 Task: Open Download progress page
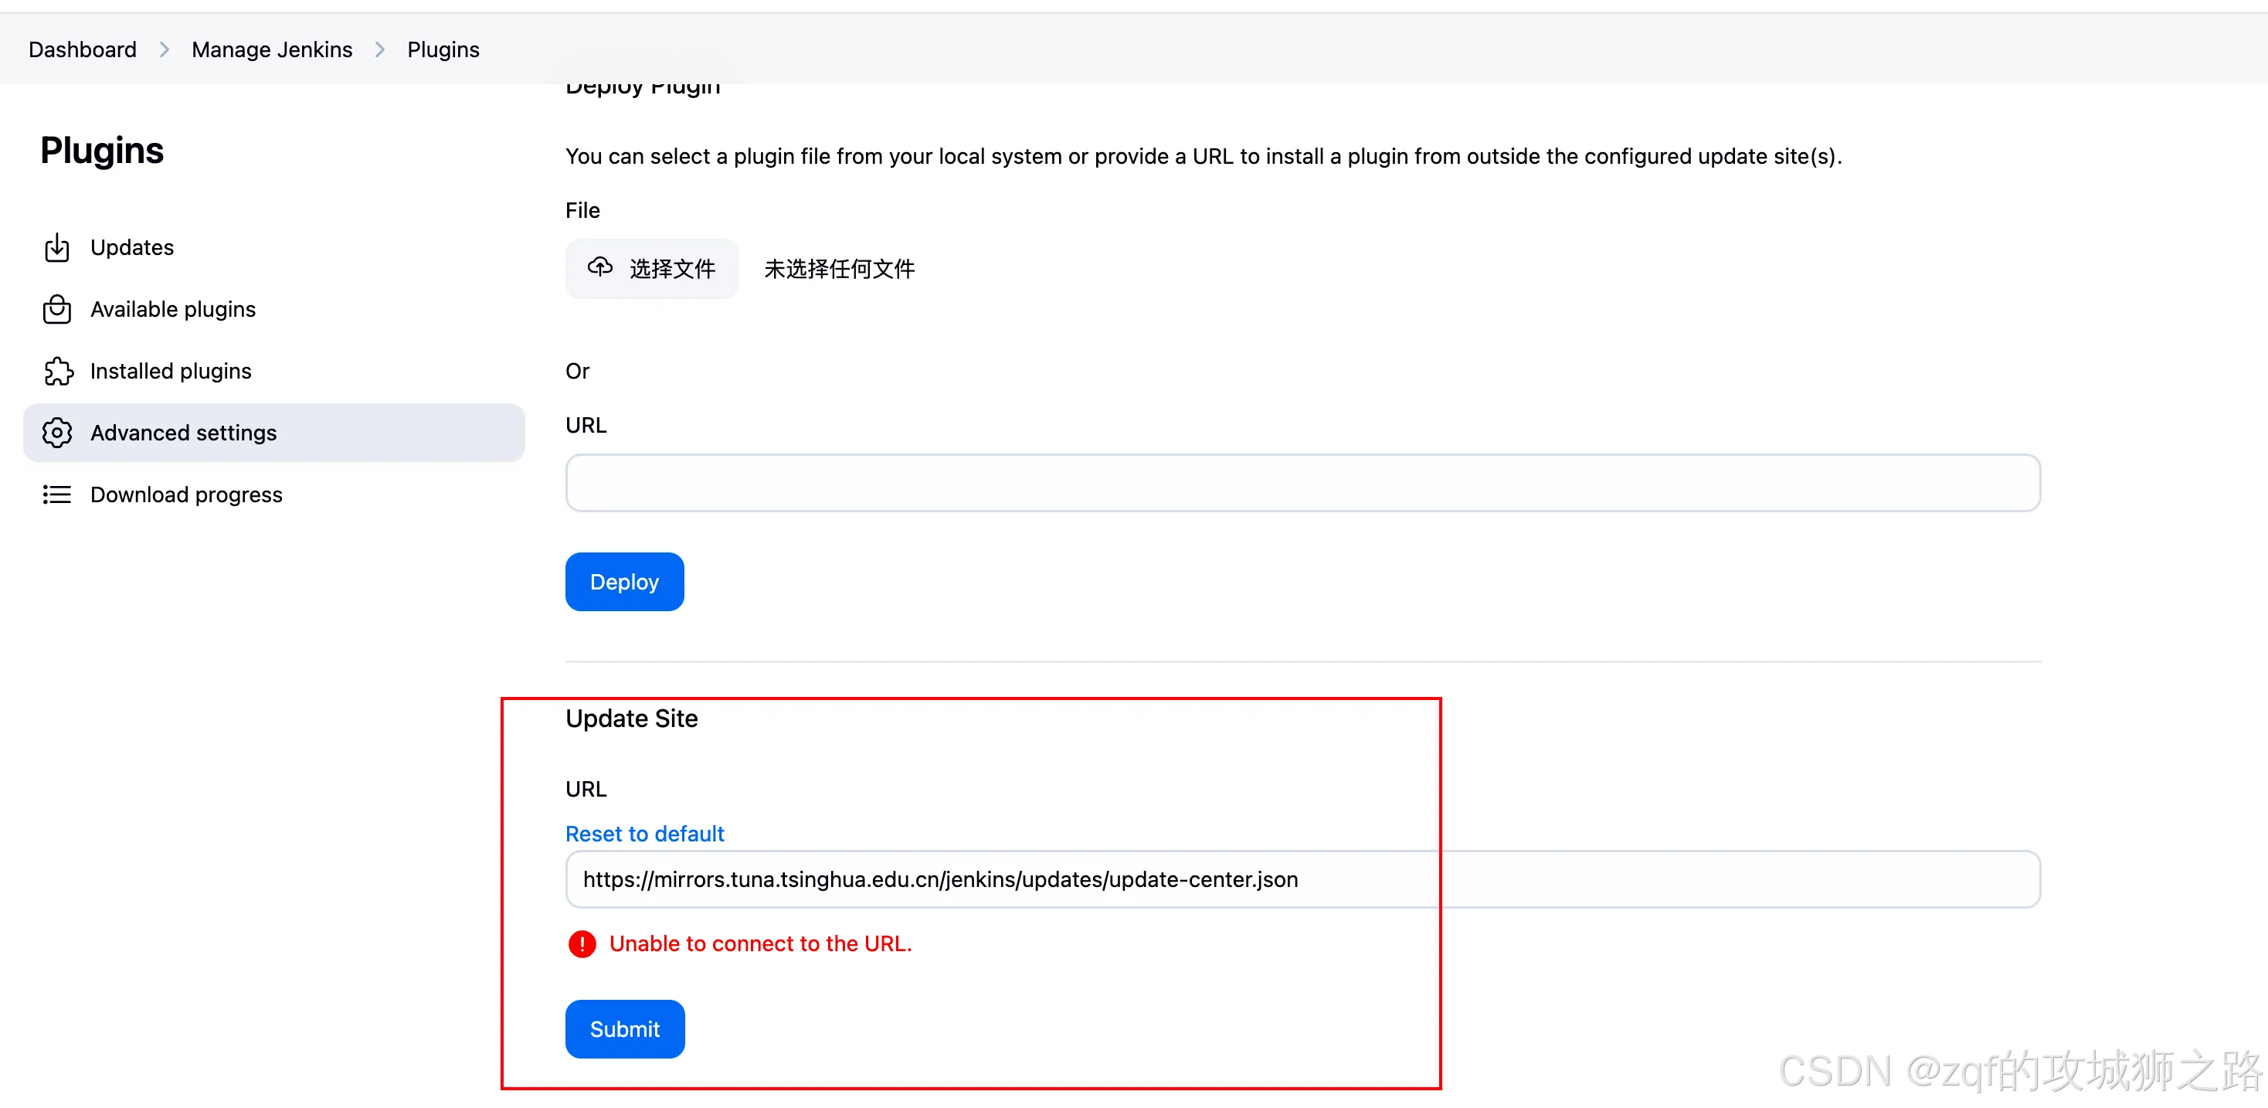click(x=185, y=494)
